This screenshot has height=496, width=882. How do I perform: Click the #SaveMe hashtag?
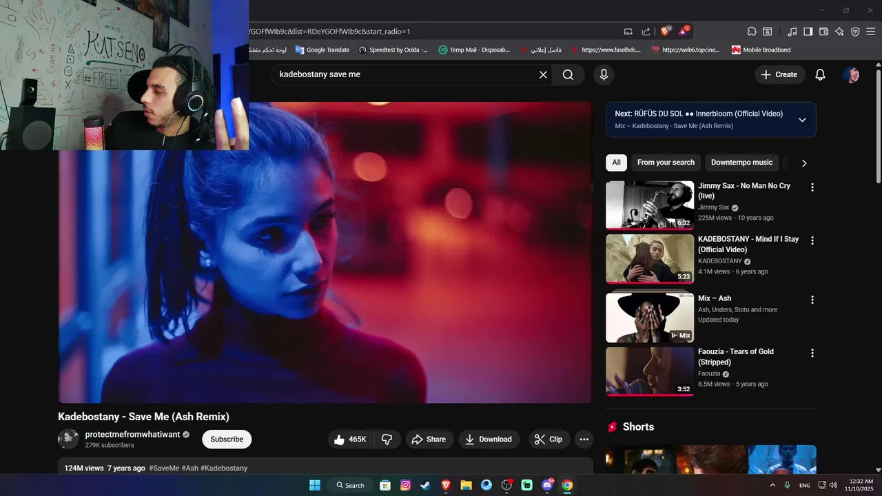(x=164, y=468)
